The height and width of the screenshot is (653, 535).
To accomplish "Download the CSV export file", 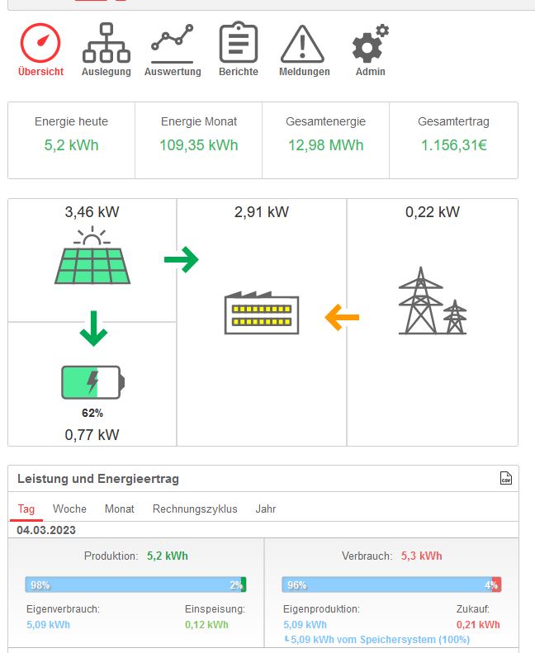I will click(506, 478).
